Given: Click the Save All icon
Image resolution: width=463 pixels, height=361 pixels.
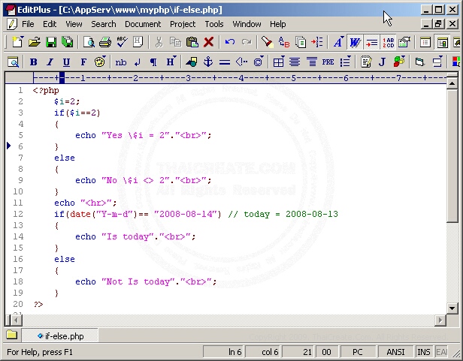Looking at the screenshot, I should (68, 42).
